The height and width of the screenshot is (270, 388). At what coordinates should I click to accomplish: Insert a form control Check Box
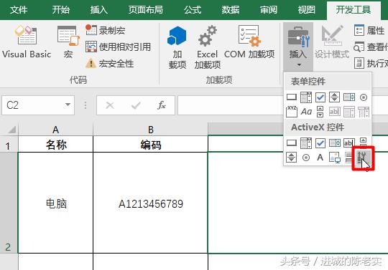coord(320,97)
